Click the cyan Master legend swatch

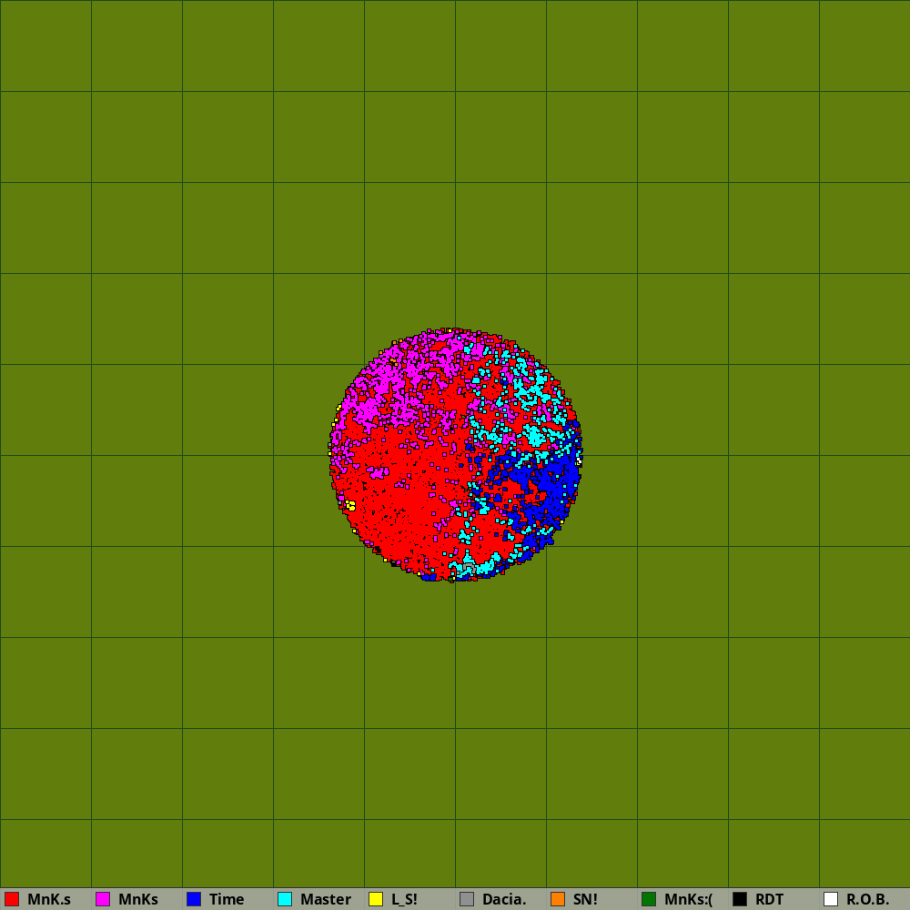coord(285,899)
